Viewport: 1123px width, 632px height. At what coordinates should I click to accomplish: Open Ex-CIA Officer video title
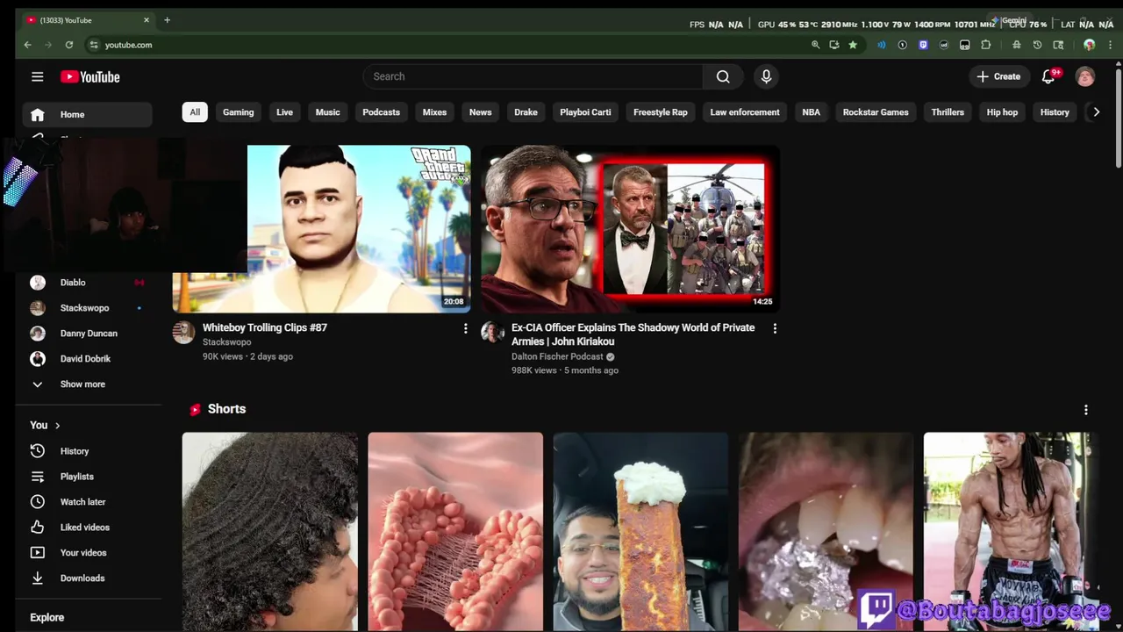coord(633,334)
